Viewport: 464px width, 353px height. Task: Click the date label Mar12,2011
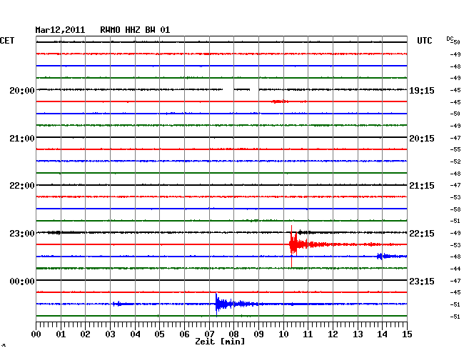(60, 30)
